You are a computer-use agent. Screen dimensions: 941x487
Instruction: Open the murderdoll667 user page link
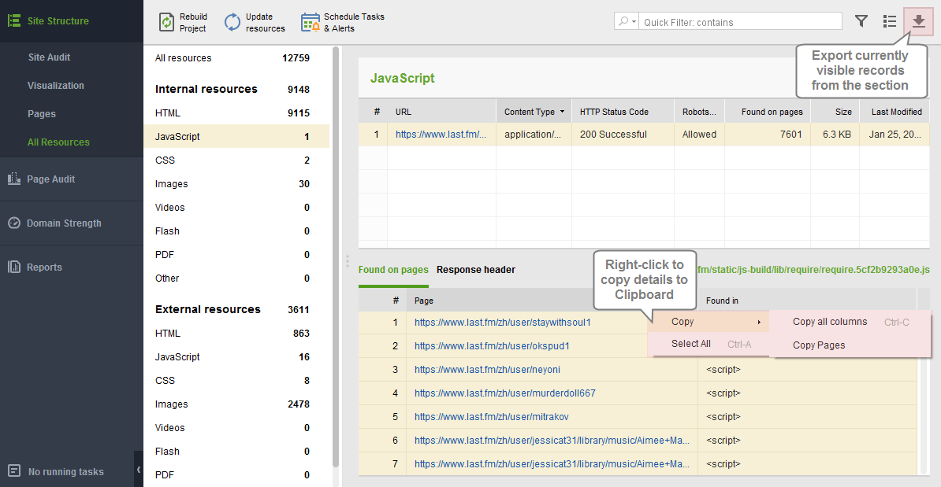click(x=504, y=393)
